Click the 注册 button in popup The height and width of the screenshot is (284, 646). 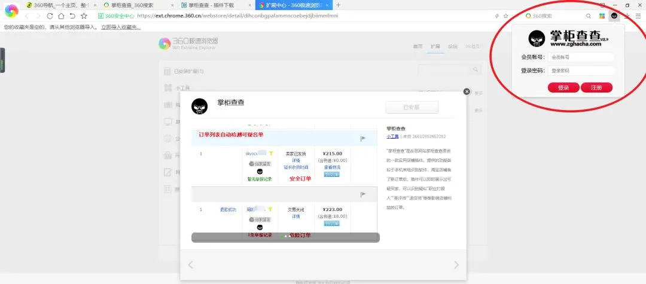tap(596, 88)
